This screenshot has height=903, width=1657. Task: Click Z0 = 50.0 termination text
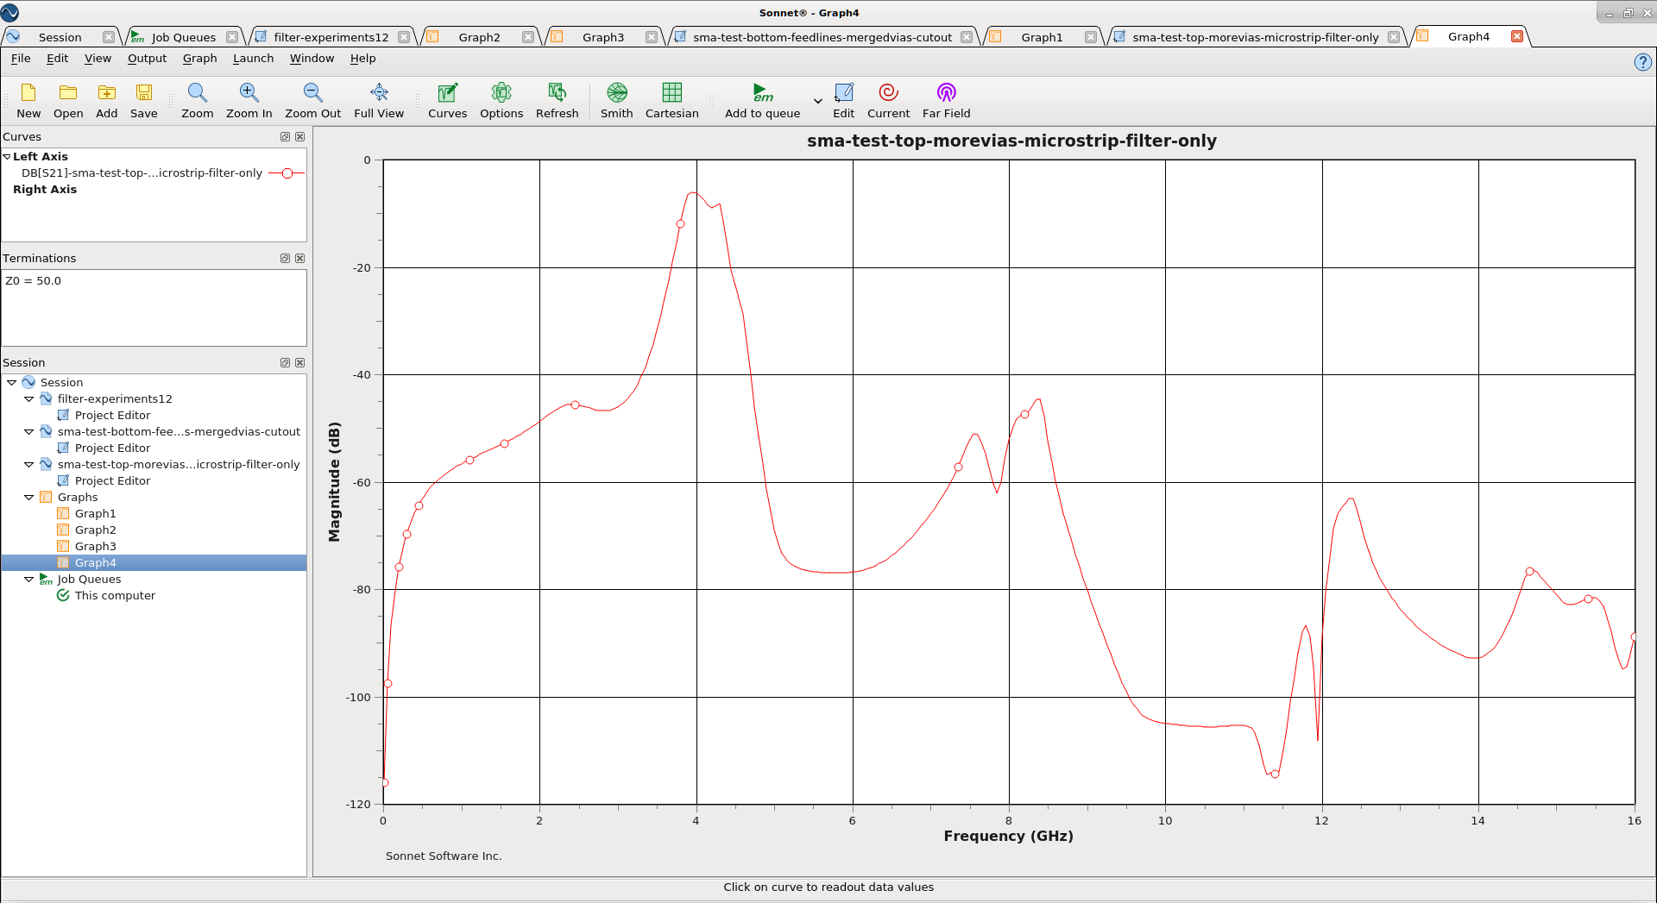tap(33, 281)
